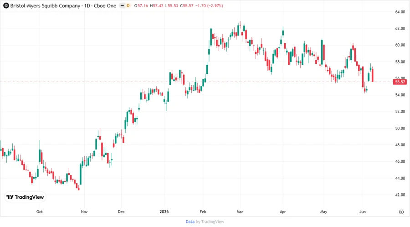Screen dimensions: 410x227
Task: Open chart settings gear icon on axis corner
Action: point(401,212)
